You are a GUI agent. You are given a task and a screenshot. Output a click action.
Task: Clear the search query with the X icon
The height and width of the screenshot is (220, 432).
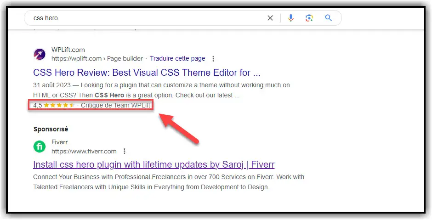tap(270, 18)
